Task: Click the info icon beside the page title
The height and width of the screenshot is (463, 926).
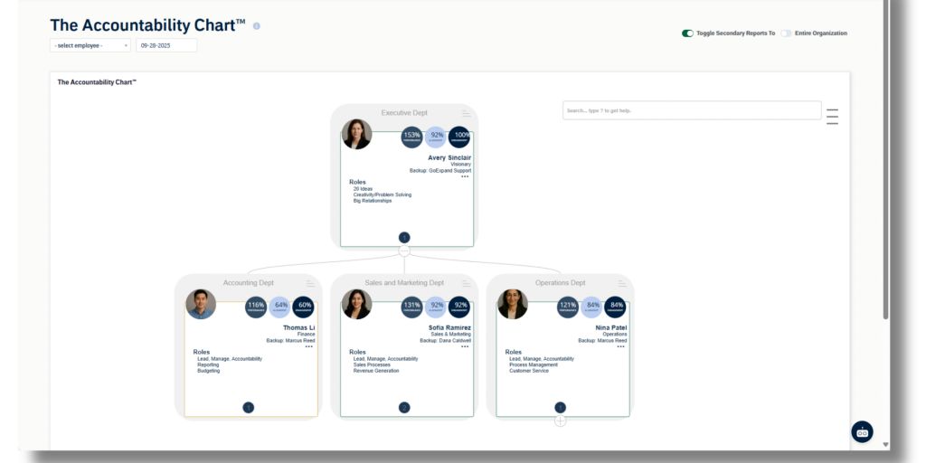Action: [257, 26]
